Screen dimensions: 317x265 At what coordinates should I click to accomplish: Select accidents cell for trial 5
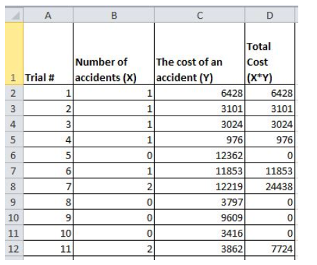coord(114,155)
